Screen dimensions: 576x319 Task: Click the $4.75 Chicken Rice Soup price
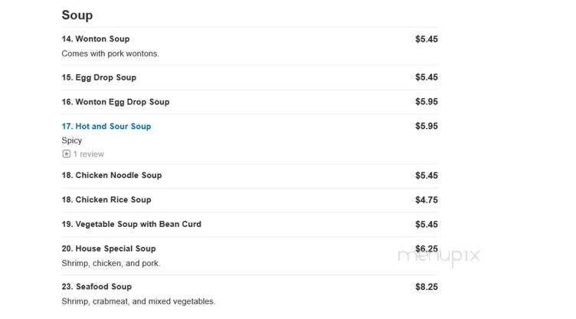click(x=427, y=200)
